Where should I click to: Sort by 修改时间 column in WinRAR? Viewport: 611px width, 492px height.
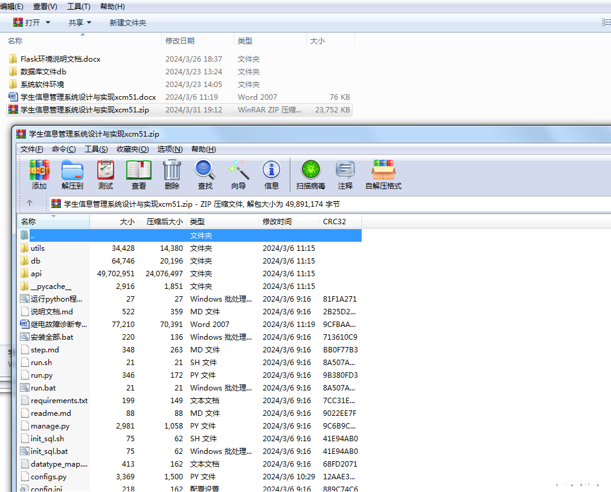click(x=289, y=222)
